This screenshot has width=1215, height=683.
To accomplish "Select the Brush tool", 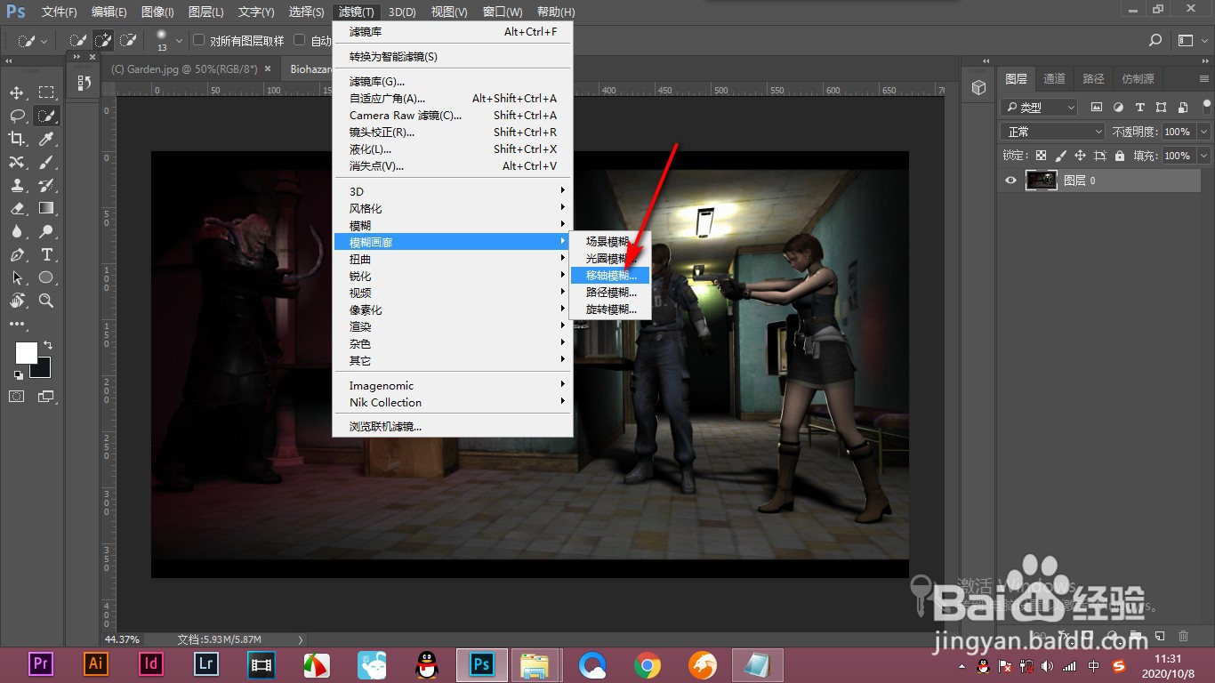I will 46,162.
